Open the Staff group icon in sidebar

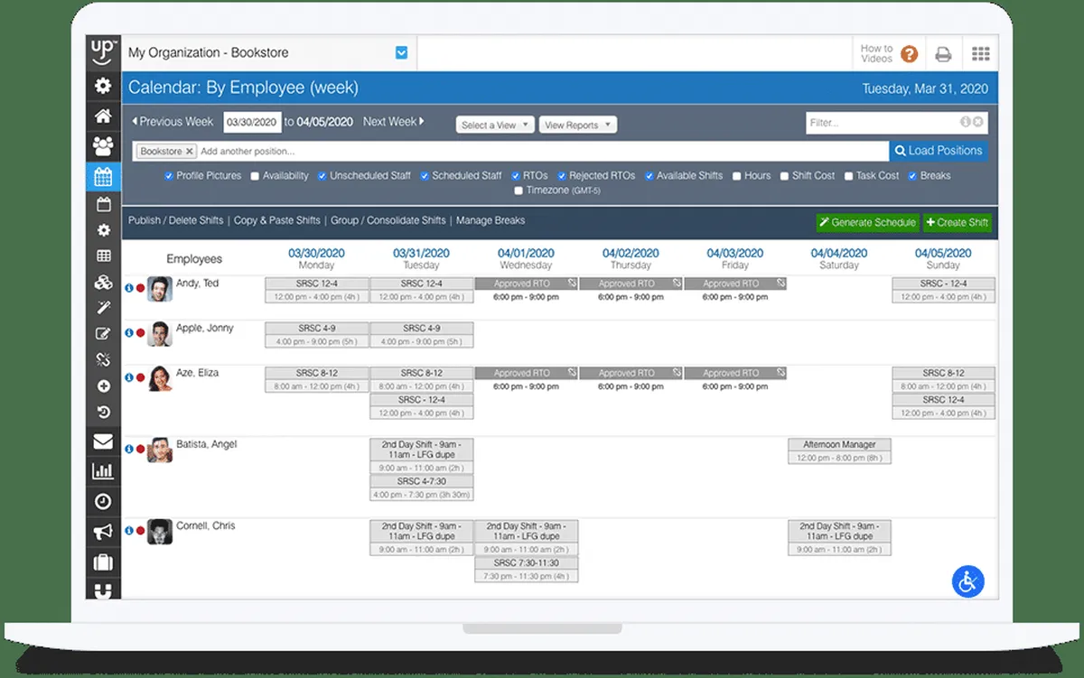pos(103,145)
